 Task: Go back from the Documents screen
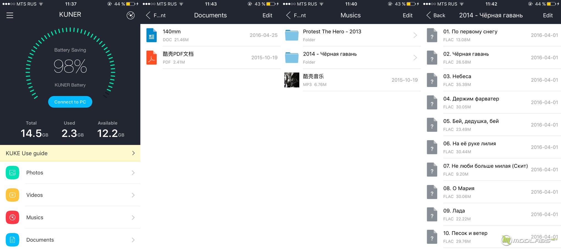tap(156, 15)
